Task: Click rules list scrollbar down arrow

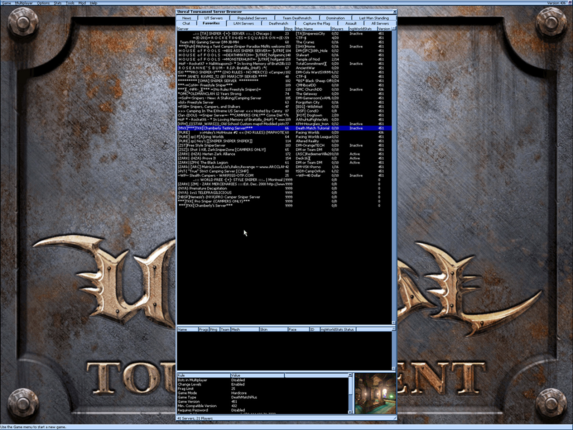Action: point(350,412)
